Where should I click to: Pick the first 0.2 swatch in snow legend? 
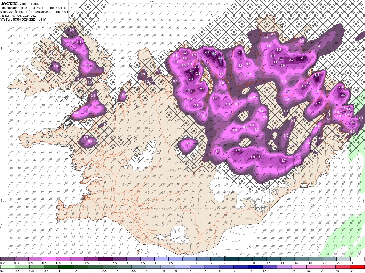(7, 259)
